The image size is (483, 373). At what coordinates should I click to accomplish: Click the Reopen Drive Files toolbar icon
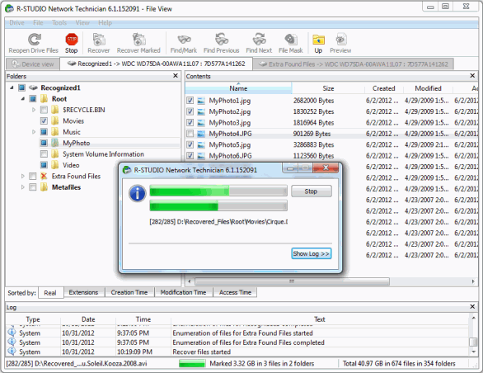[34, 40]
